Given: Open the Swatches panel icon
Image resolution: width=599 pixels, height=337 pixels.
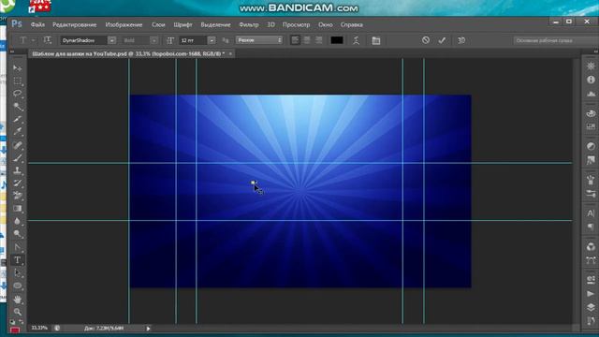Looking at the screenshot, I should (591, 126).
